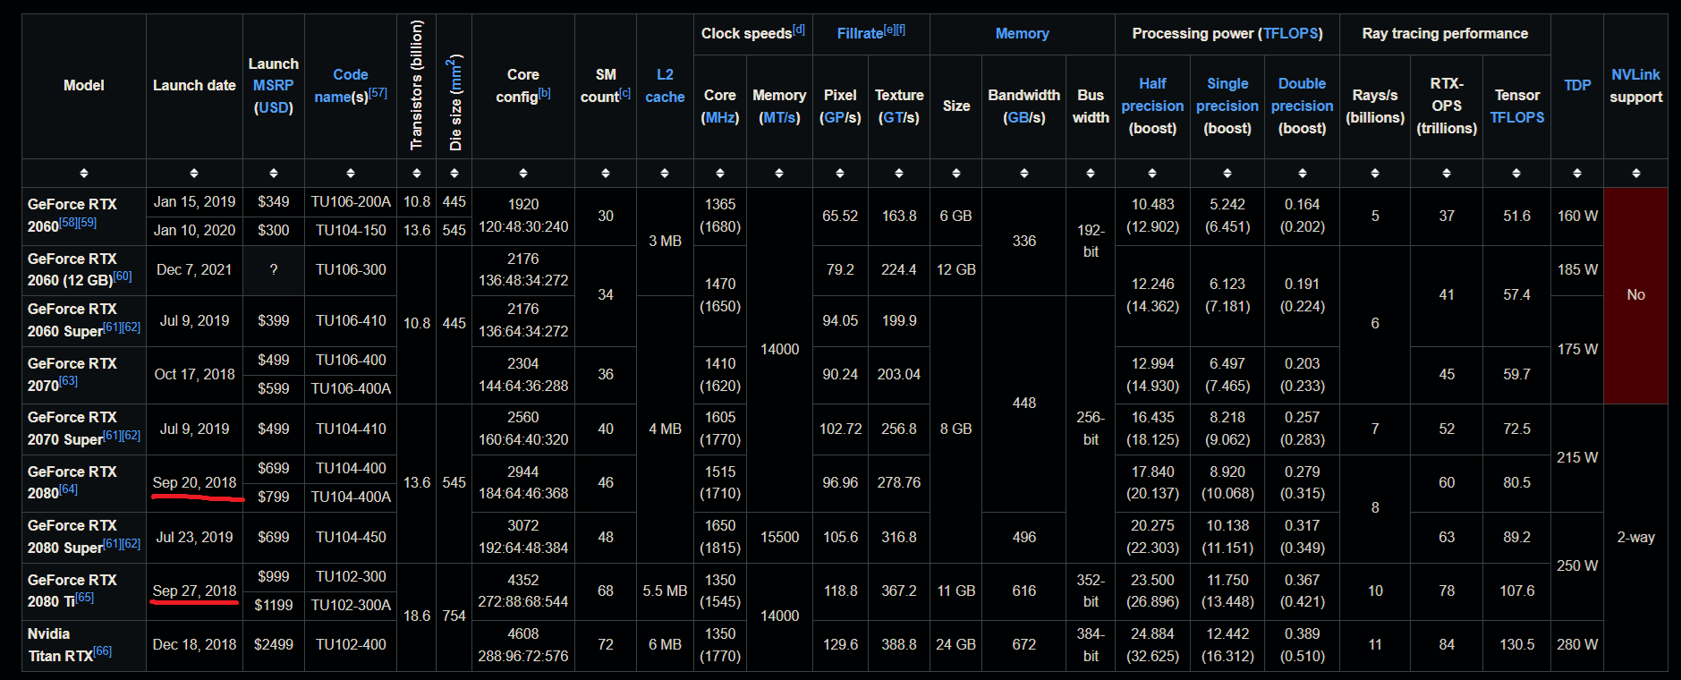Open footnote [57] next to Code name(s)
Image resolution: width=1681 pixels, height=680 pixels.
click(x=378, y=93)
